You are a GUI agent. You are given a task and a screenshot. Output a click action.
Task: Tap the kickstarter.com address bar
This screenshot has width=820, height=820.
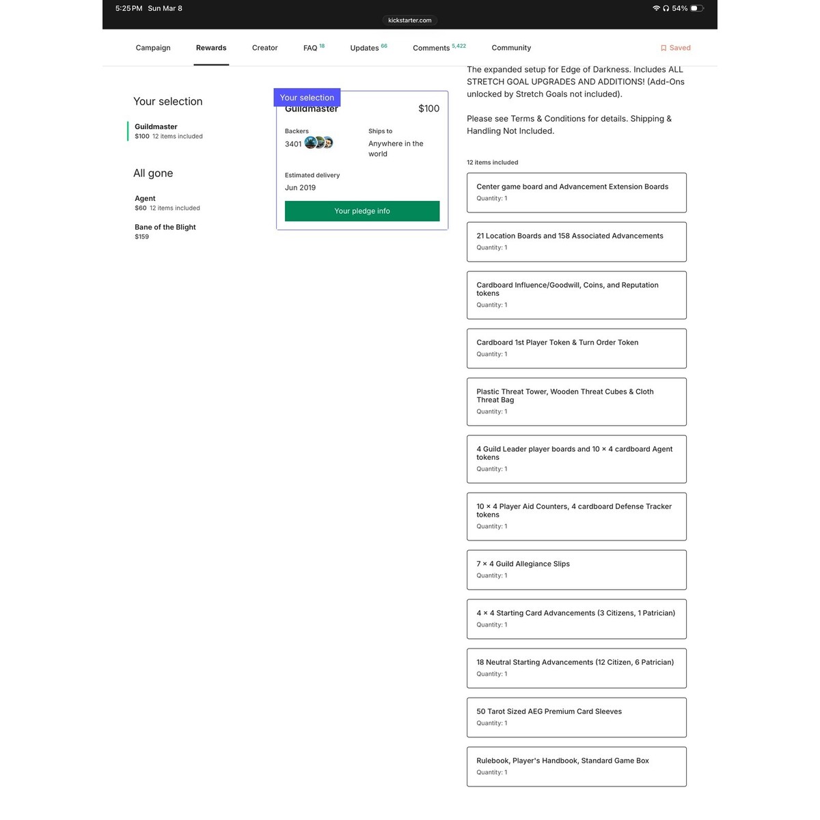tap(410, 20)
